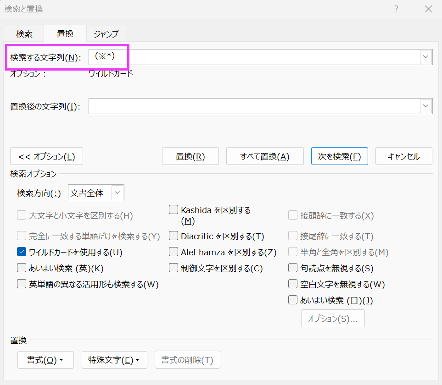Enable Kashida を区別する checkbox
Image resolution: width=442 pixels, height=385 pixels.
[x=173, y=210]
